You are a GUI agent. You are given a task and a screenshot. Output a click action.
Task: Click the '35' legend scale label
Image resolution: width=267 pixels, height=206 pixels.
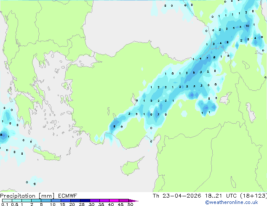point(101,204)
